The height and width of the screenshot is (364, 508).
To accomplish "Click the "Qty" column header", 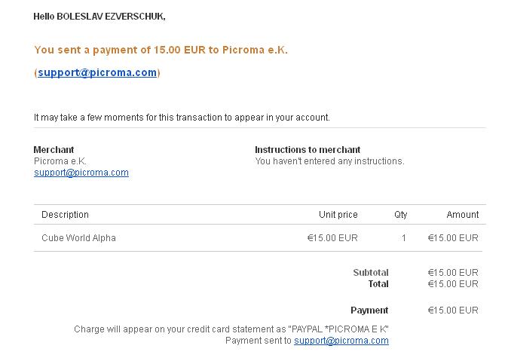I will pos(401,215).
